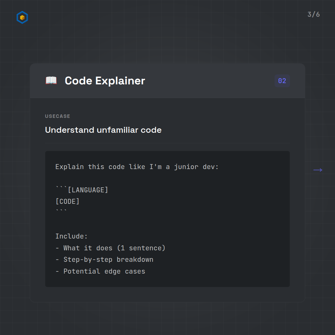Click the USECASE label
The height and width of the screenshot is (335, 335).
pos(58,116)
